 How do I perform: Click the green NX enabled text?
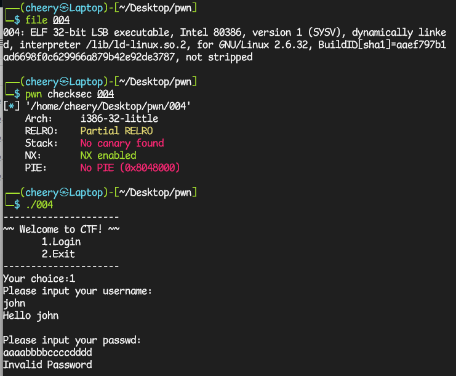tap(108, 156)
